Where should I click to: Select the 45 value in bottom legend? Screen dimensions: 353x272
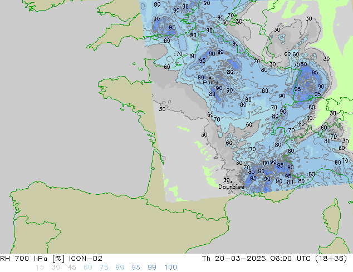click(x=72, y=268)
